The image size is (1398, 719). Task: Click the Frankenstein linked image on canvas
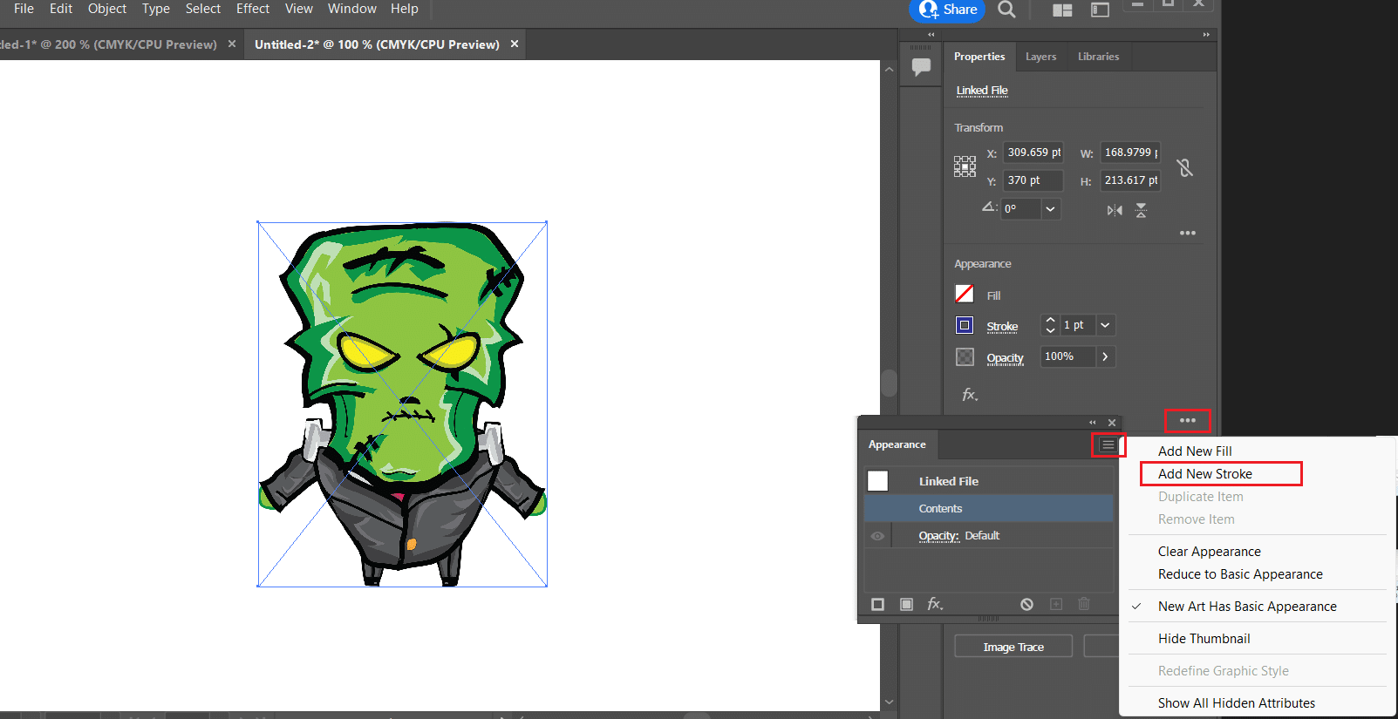pos(402,404)
